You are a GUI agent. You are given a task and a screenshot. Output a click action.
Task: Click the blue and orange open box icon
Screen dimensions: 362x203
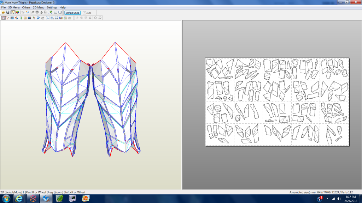pyautogui.click(x=28, y=12)
